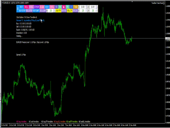Click the Equity and P/L line
The image size is (170, 128).
pyautogui.click(x=25, y=30)
